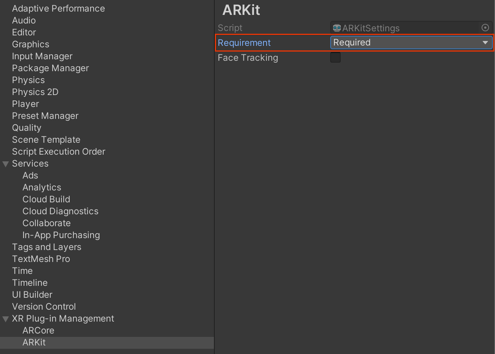Open Package Manager settings
The height and width of the screenshot is (354, 495).
50,68
